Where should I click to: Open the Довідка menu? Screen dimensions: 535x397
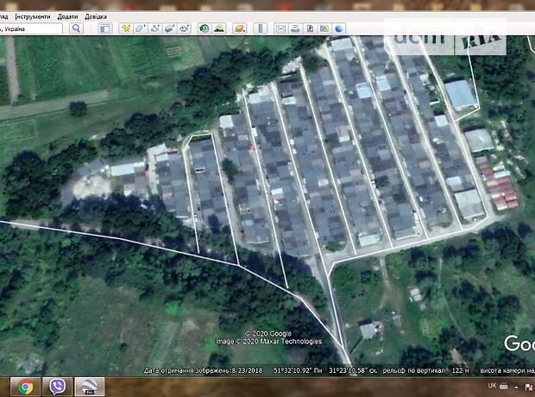(x=96, y=16)
